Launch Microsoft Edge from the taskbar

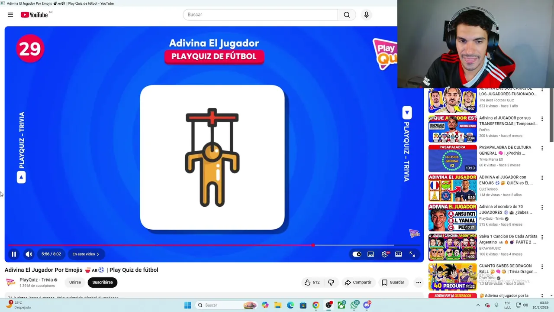(290, 305)
